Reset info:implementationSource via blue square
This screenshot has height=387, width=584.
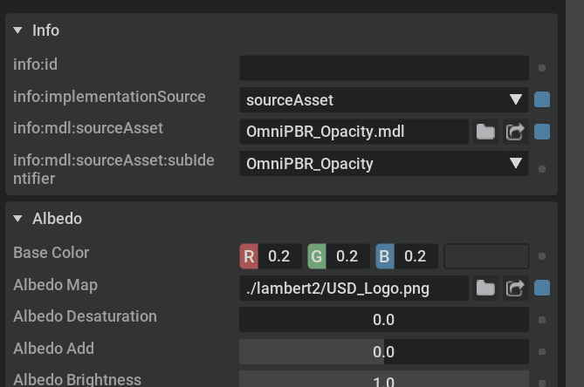coord(542,99)
